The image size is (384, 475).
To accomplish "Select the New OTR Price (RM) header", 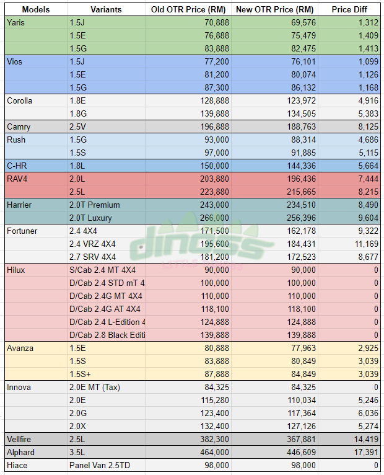I will pos(274,10).
